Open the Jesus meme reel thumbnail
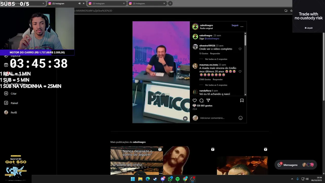This screenshot has height=183, width=325. click(x=189, y=160)
